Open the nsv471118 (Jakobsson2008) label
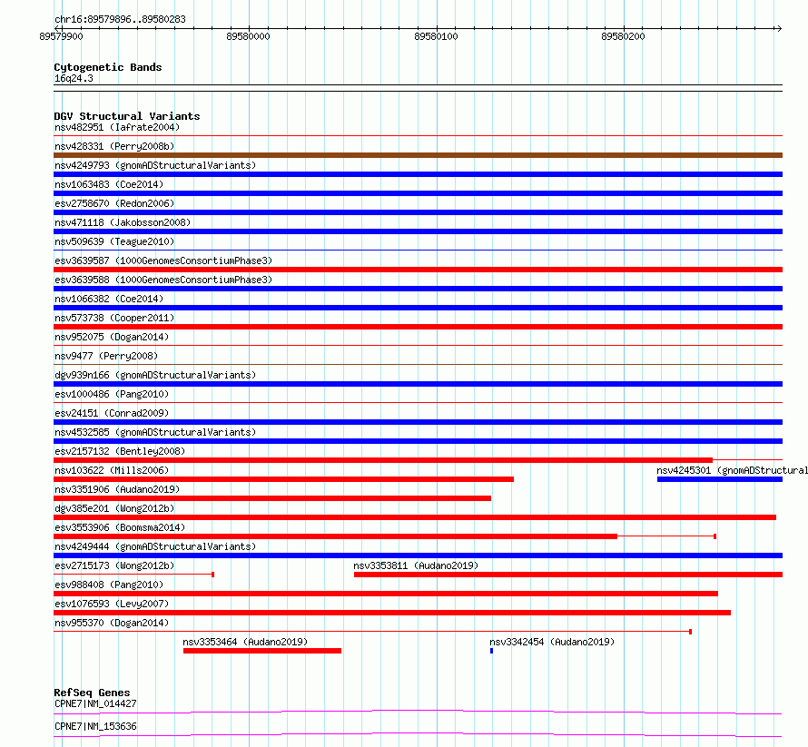 tap(123, 222)
